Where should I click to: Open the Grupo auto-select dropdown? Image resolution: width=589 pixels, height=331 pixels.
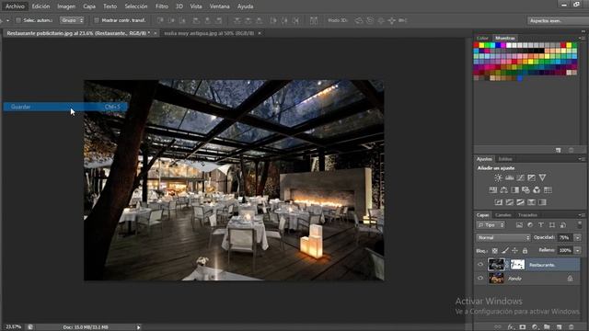coord(72,20)
